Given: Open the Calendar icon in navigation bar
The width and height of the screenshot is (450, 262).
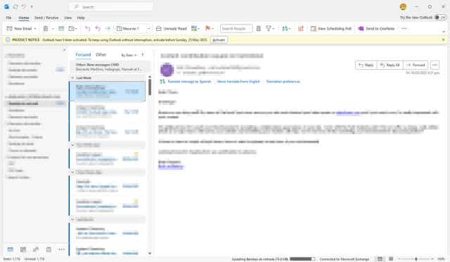Looking at the screenshot, I should [23, 249].
